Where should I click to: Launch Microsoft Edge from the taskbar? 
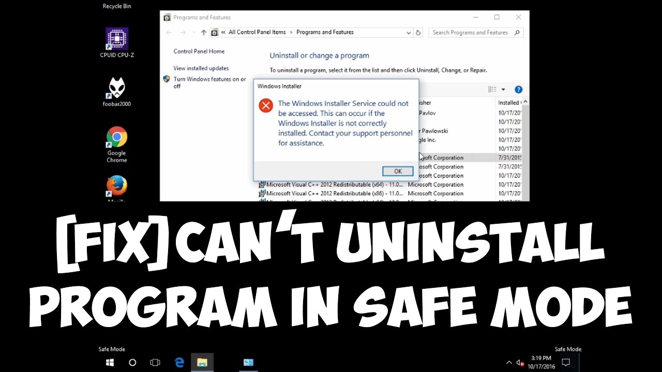179,363
